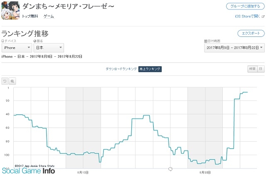Click the ゲーム category link
266x176 pixels.
(49, 16)
